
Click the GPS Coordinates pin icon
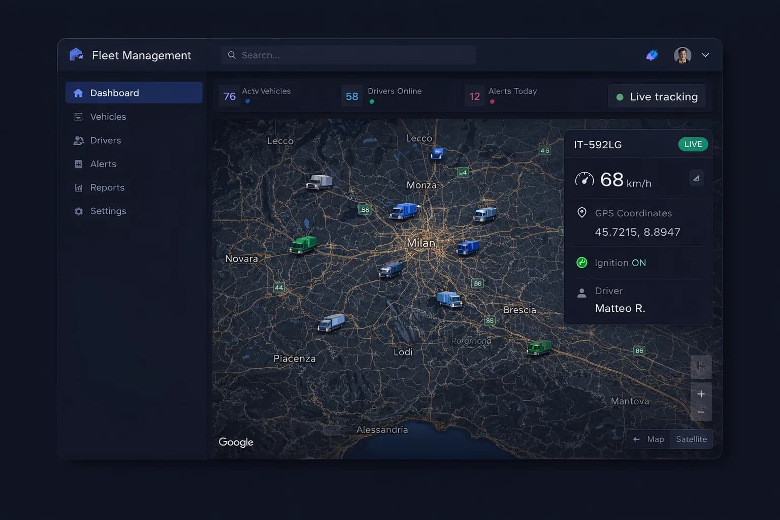(x=582, y=213)
